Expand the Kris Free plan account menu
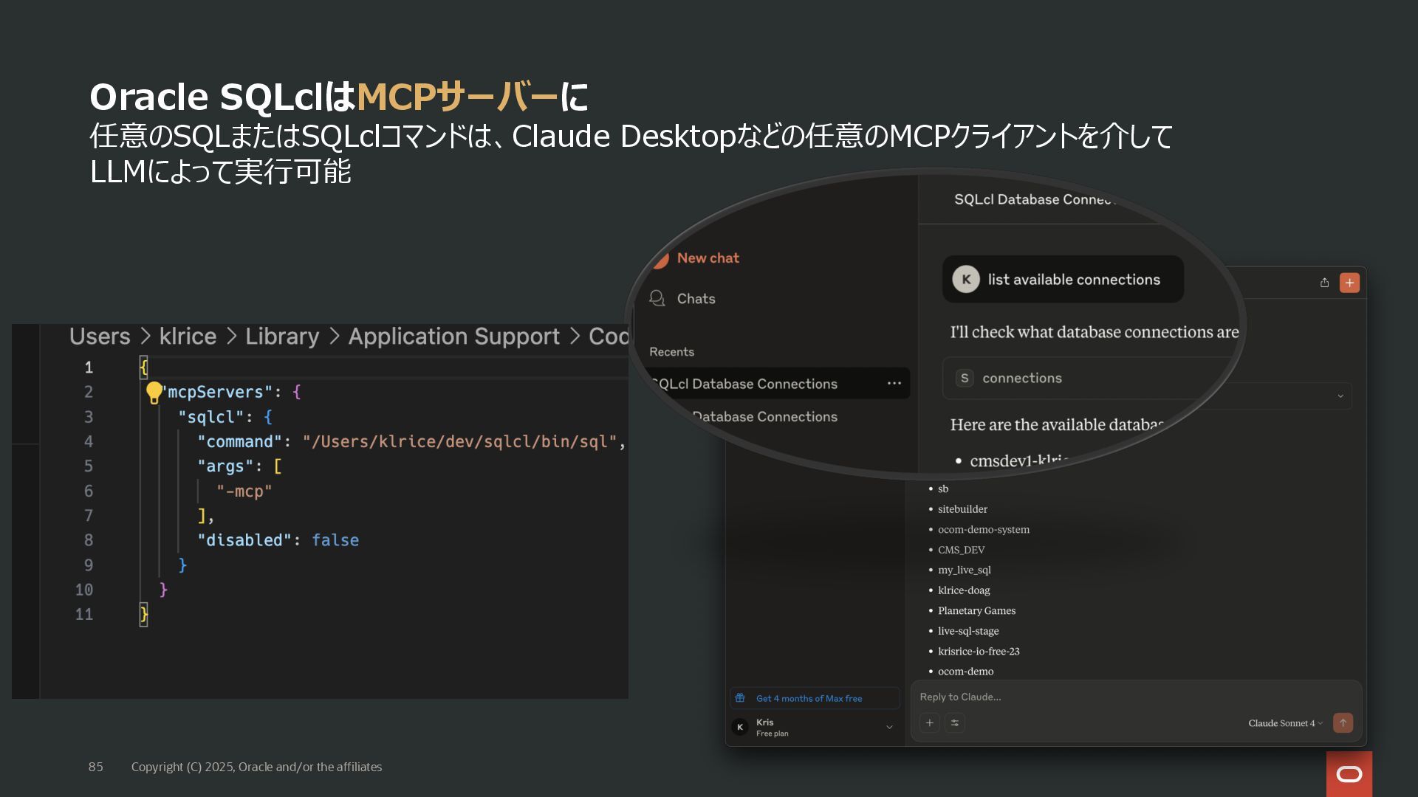1418x797 pixels. click(889, 728)
